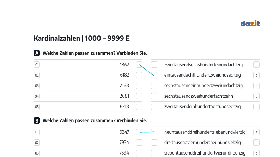Image resolution: width=280 pixels, height=157 pixels.
Task: Click the Kardinalzahlen 1000 – 9999 E heading
Action: (x=81, y=38)
